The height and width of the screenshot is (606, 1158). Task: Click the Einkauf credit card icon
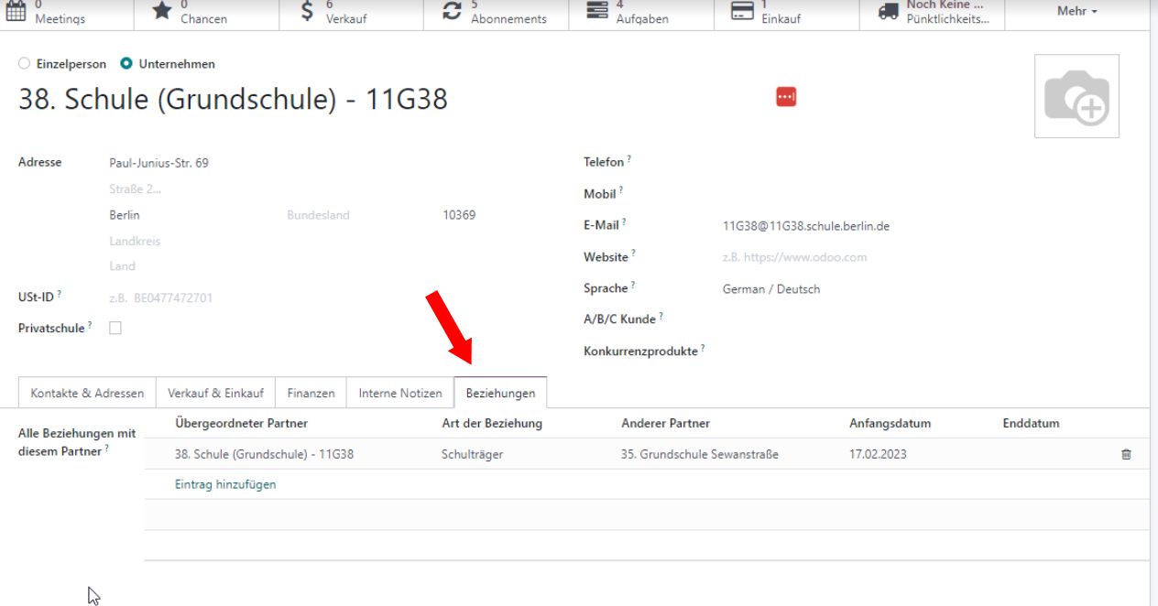click(x=741, y=11)
